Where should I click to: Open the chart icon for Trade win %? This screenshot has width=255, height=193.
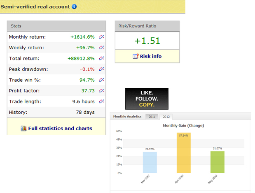point(101,80)
